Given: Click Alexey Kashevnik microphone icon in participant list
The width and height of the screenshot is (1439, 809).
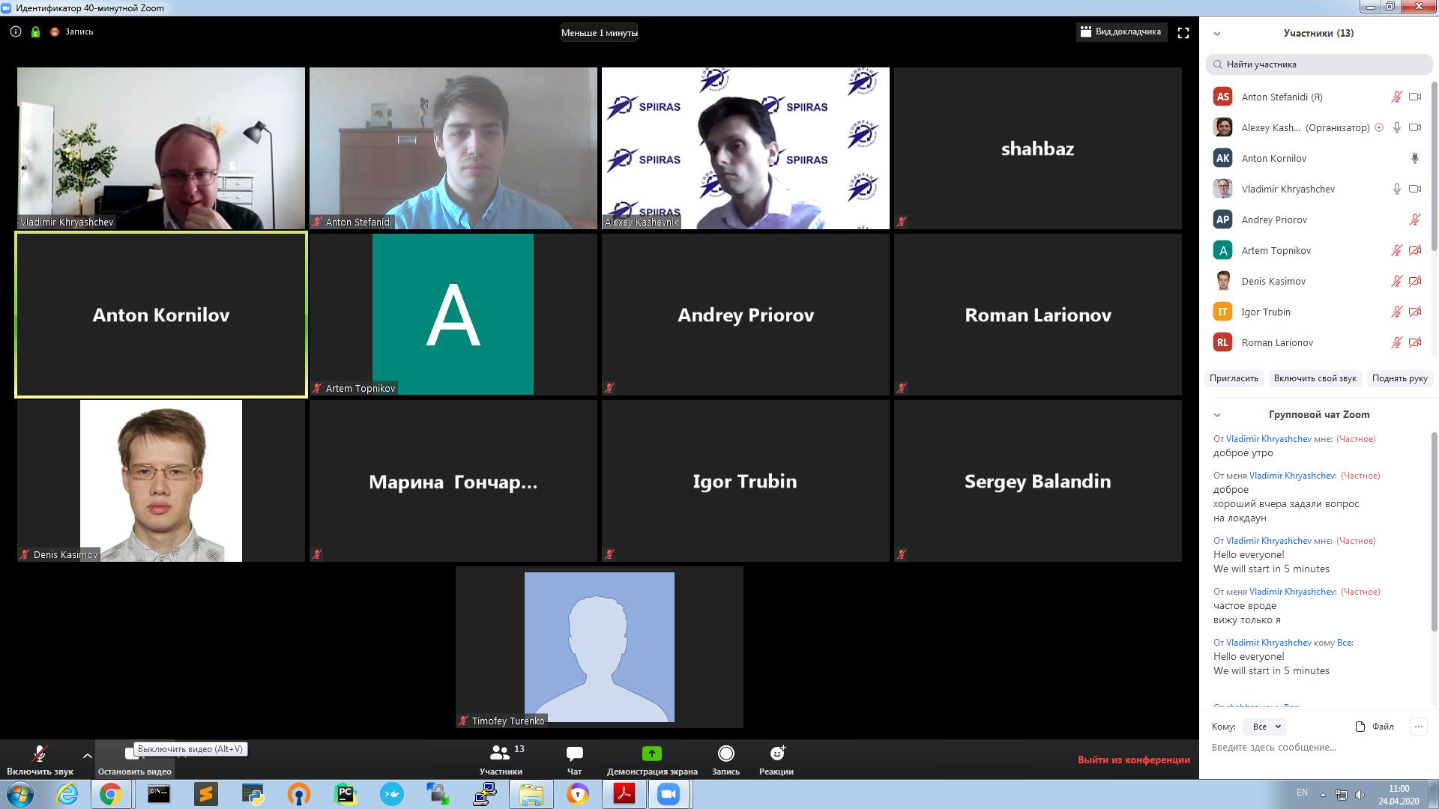Looking at the screenshot, I should click(1397, 127).
